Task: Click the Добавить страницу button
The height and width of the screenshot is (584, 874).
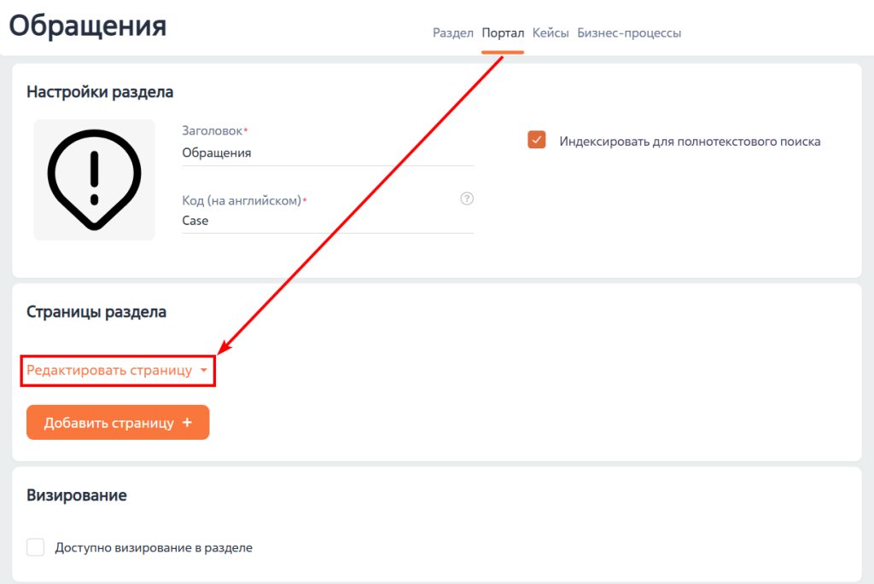Action: coord(118,423)
